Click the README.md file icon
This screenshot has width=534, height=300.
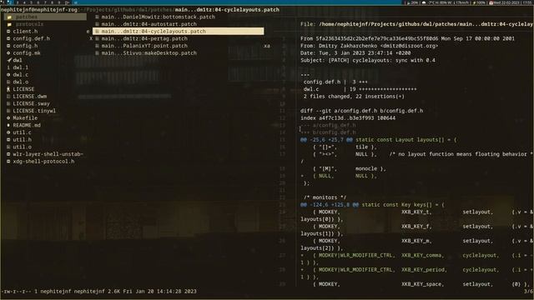tap(8, 125)
